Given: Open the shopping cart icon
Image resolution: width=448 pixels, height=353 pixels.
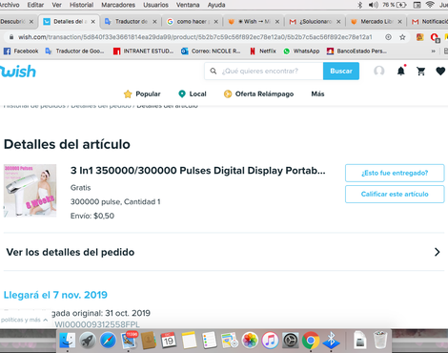Looking at the screenshot, I should click(421, 71).
